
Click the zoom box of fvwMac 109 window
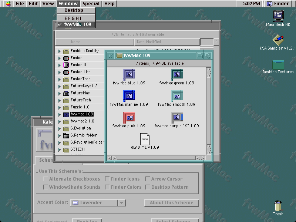point(200,55)
